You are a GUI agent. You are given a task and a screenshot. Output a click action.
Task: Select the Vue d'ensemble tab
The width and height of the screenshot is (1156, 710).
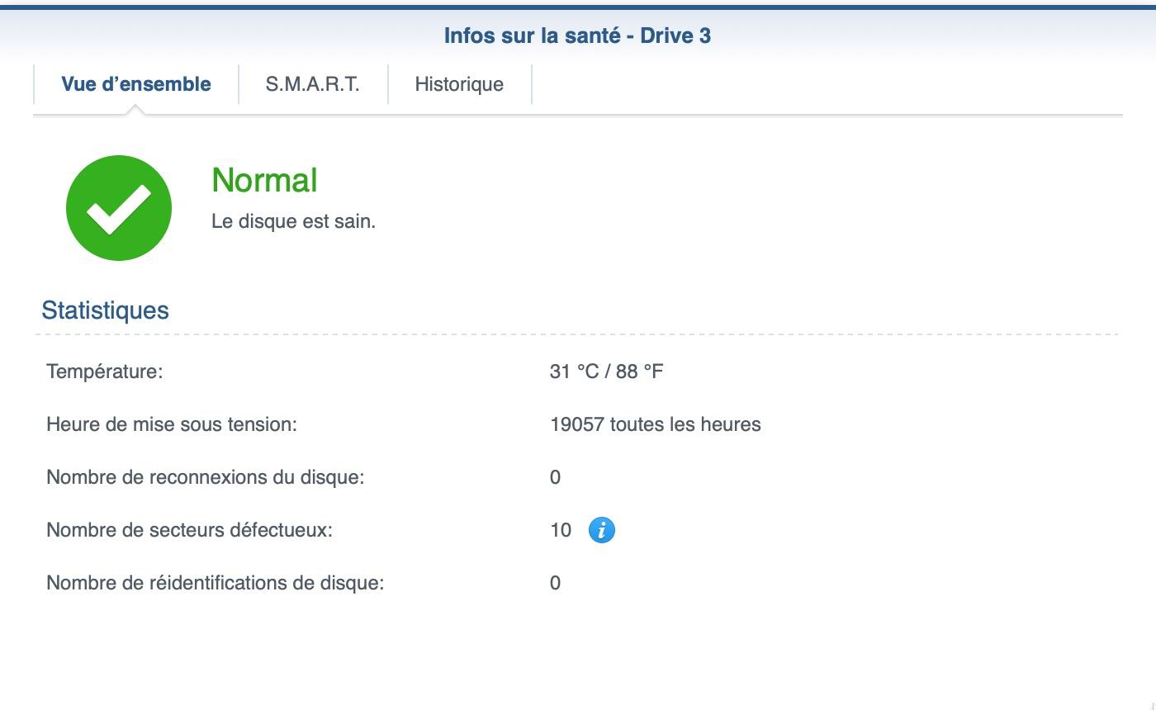coord(136,84)
